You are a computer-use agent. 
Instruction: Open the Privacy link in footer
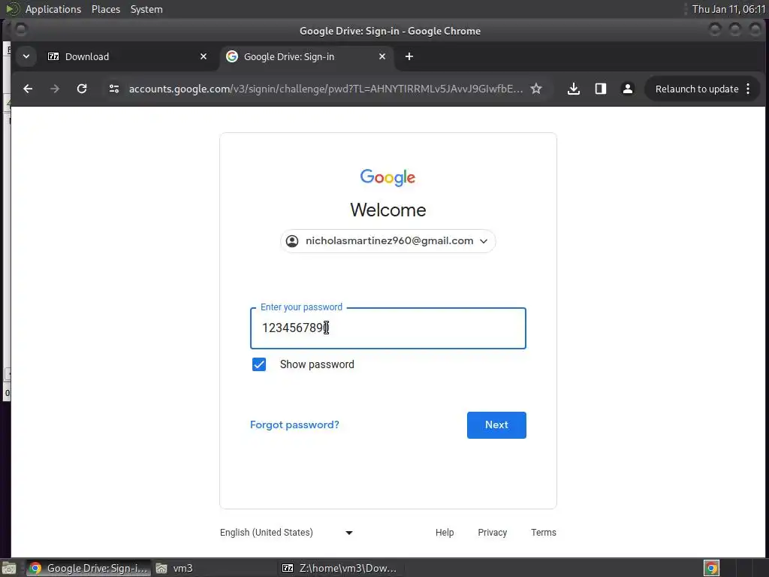(x=493, y=533)
